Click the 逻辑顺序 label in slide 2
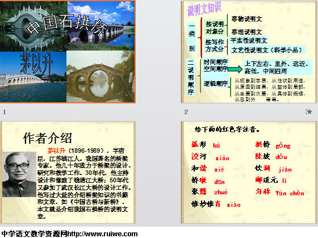 tap(216, 83)
